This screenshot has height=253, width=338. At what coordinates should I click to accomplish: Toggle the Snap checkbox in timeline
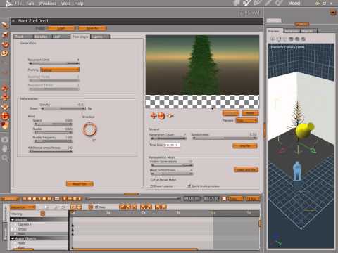tap(96, 207)
